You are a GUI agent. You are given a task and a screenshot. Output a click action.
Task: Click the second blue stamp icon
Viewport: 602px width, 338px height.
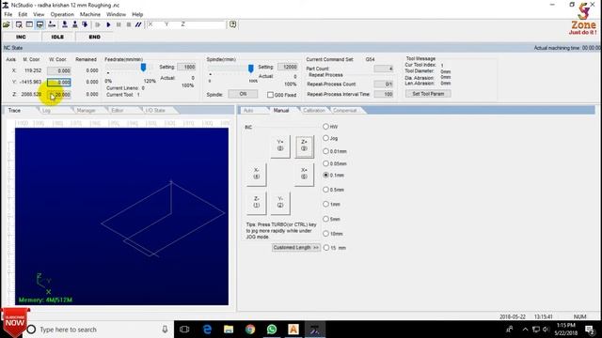coord(75,24)
